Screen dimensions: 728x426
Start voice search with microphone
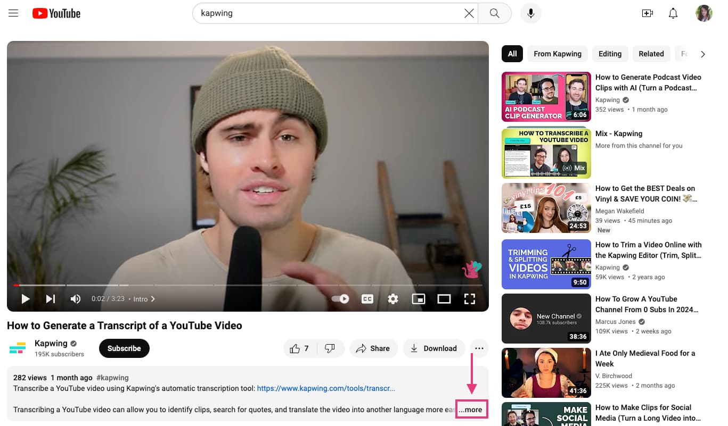530,13
